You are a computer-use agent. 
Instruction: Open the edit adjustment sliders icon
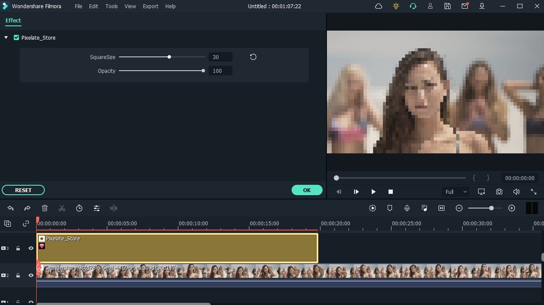tap(96, 208)
